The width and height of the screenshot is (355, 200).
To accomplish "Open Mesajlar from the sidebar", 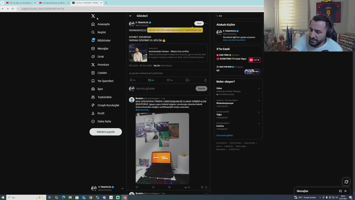I will click(100, 48).
